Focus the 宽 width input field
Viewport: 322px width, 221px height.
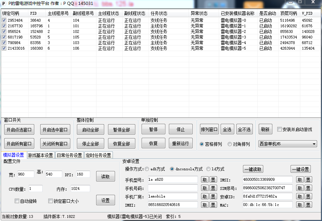coord(26,174)
